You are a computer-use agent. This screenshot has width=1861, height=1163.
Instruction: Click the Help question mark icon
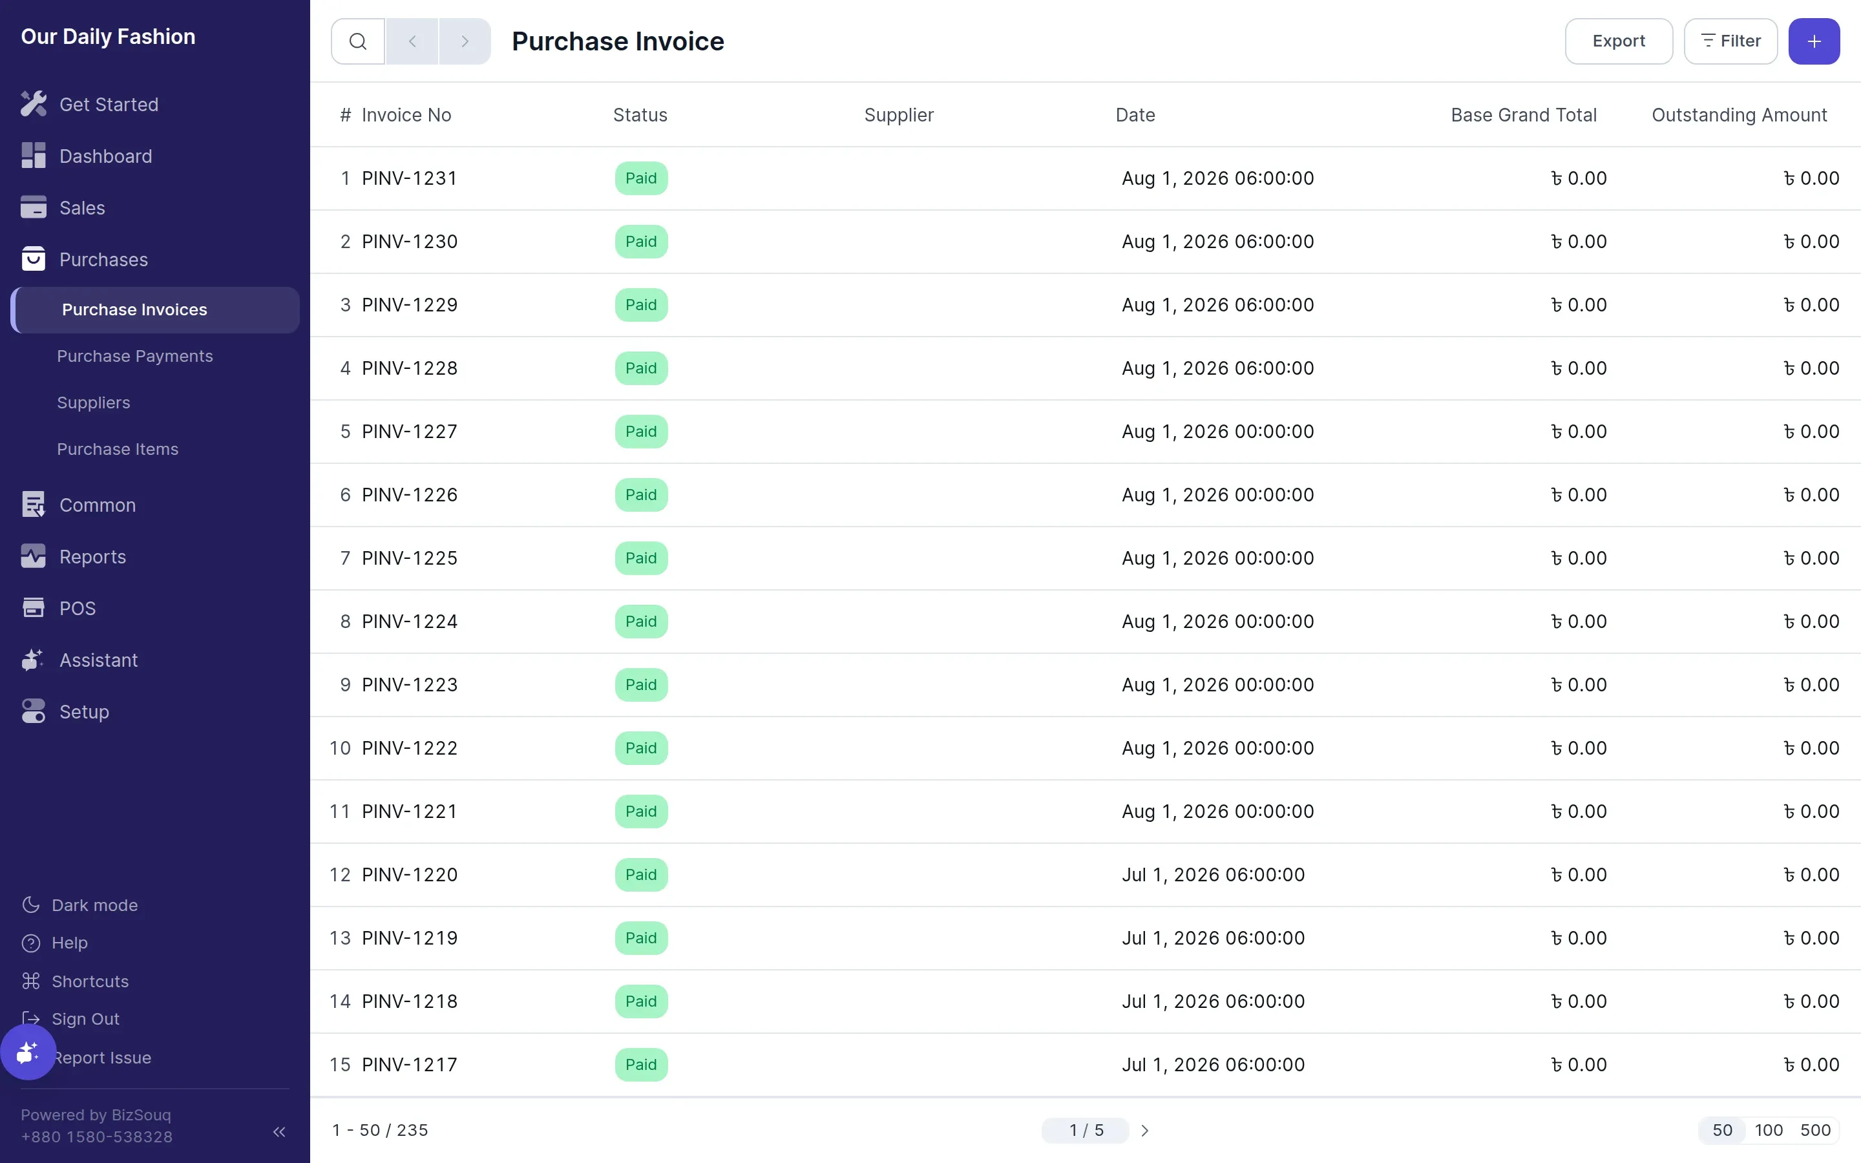[x=31, y=943]
